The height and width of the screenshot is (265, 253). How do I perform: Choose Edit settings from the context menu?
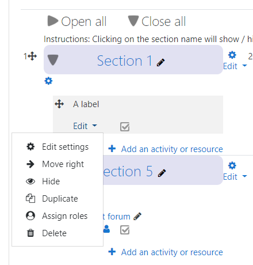click(x=57, y=147)
